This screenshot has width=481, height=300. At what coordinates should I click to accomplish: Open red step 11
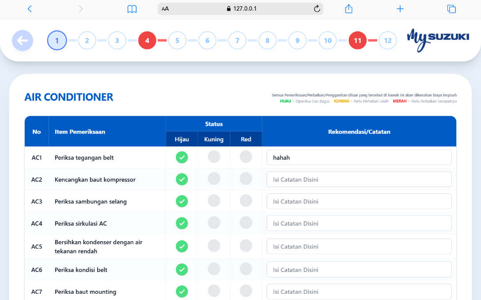[358, 41]
